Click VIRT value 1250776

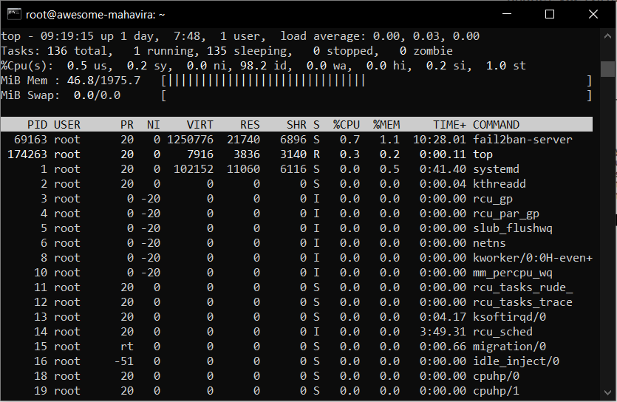coord(190,140)
